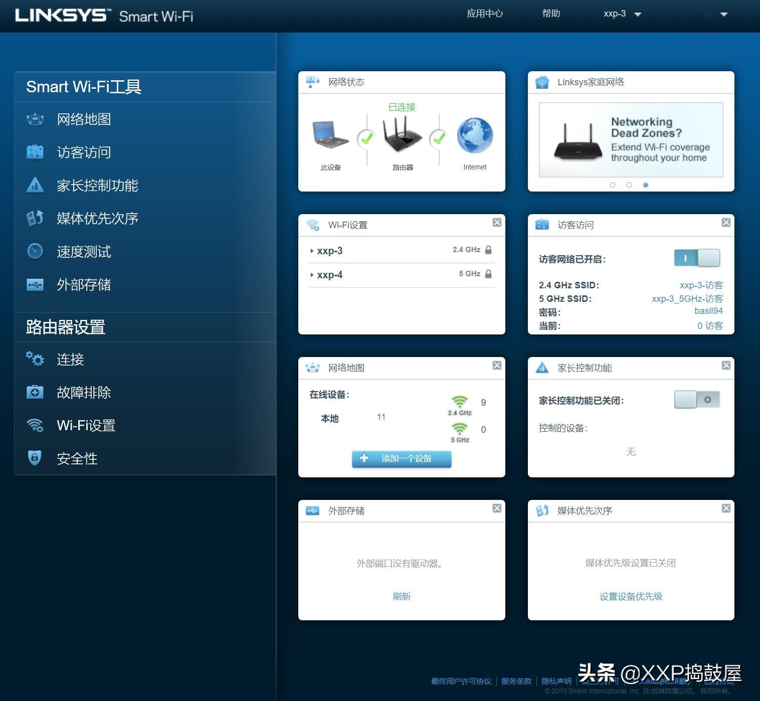Open the Security (安全性) shield icon

click(35, 458)
